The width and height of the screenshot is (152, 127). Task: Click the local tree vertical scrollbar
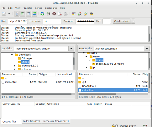[x=74, y=61]
